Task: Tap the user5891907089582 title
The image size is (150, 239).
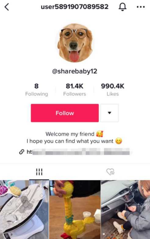Action: [x=74, y=7]
